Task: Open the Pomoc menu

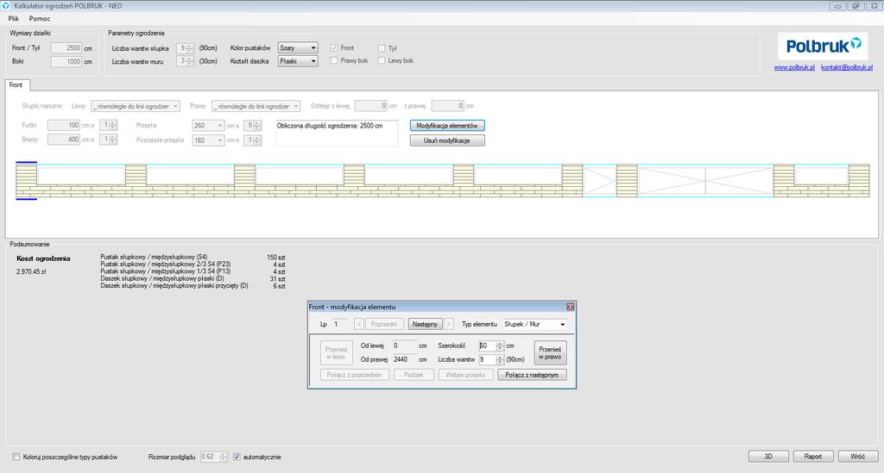Action: (40, 19)
